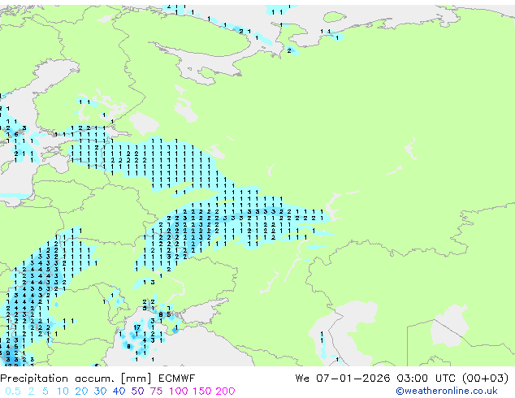Click the '[mm]' unit label

coord(136,379)
